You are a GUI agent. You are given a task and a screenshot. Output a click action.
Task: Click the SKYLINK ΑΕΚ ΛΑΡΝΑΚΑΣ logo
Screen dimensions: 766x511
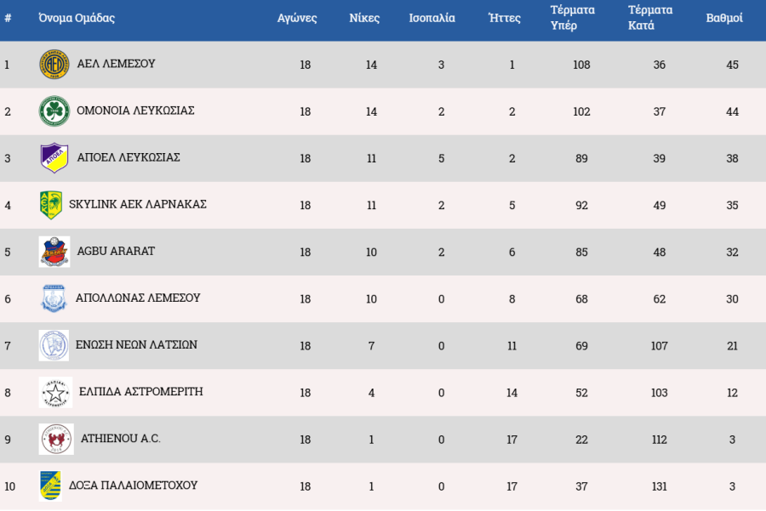(x=50, y=205)
